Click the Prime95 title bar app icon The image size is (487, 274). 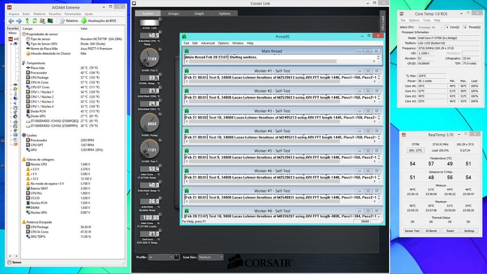point(184,37)
